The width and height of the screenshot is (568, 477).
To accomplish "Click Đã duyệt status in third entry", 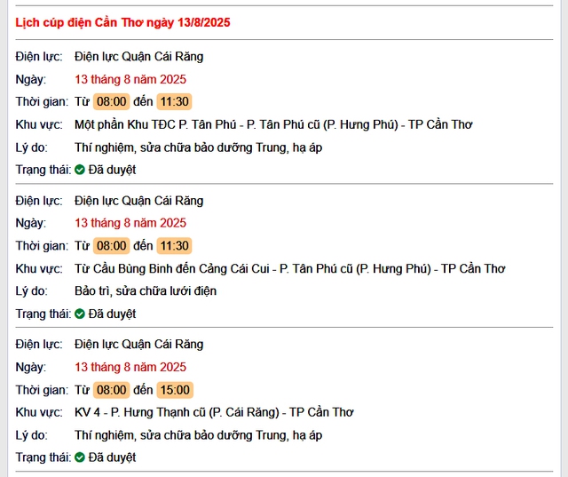I will click(x=113, y=457).
